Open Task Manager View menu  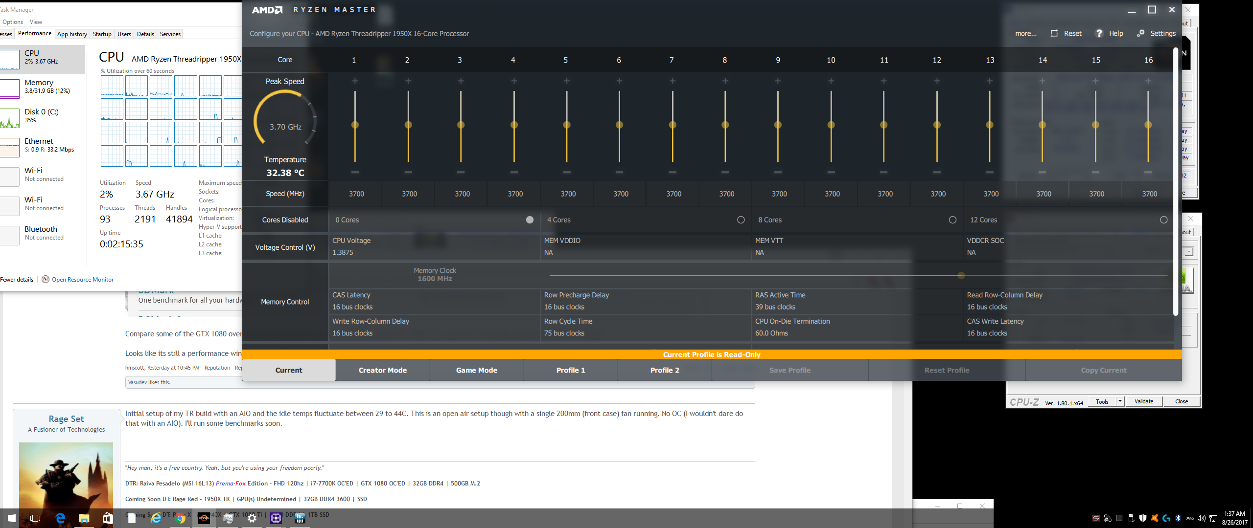36,22
